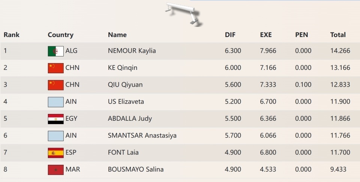Screen dimensions: 360x182
Task: Sort by the Rank column header
Action: coord(12,35)
